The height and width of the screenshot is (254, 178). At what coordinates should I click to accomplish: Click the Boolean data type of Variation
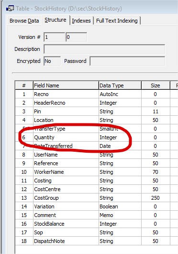coord(120,206)
